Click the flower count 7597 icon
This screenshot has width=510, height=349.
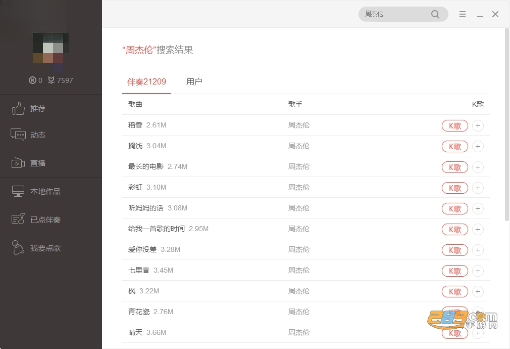(x=51, y=80)
